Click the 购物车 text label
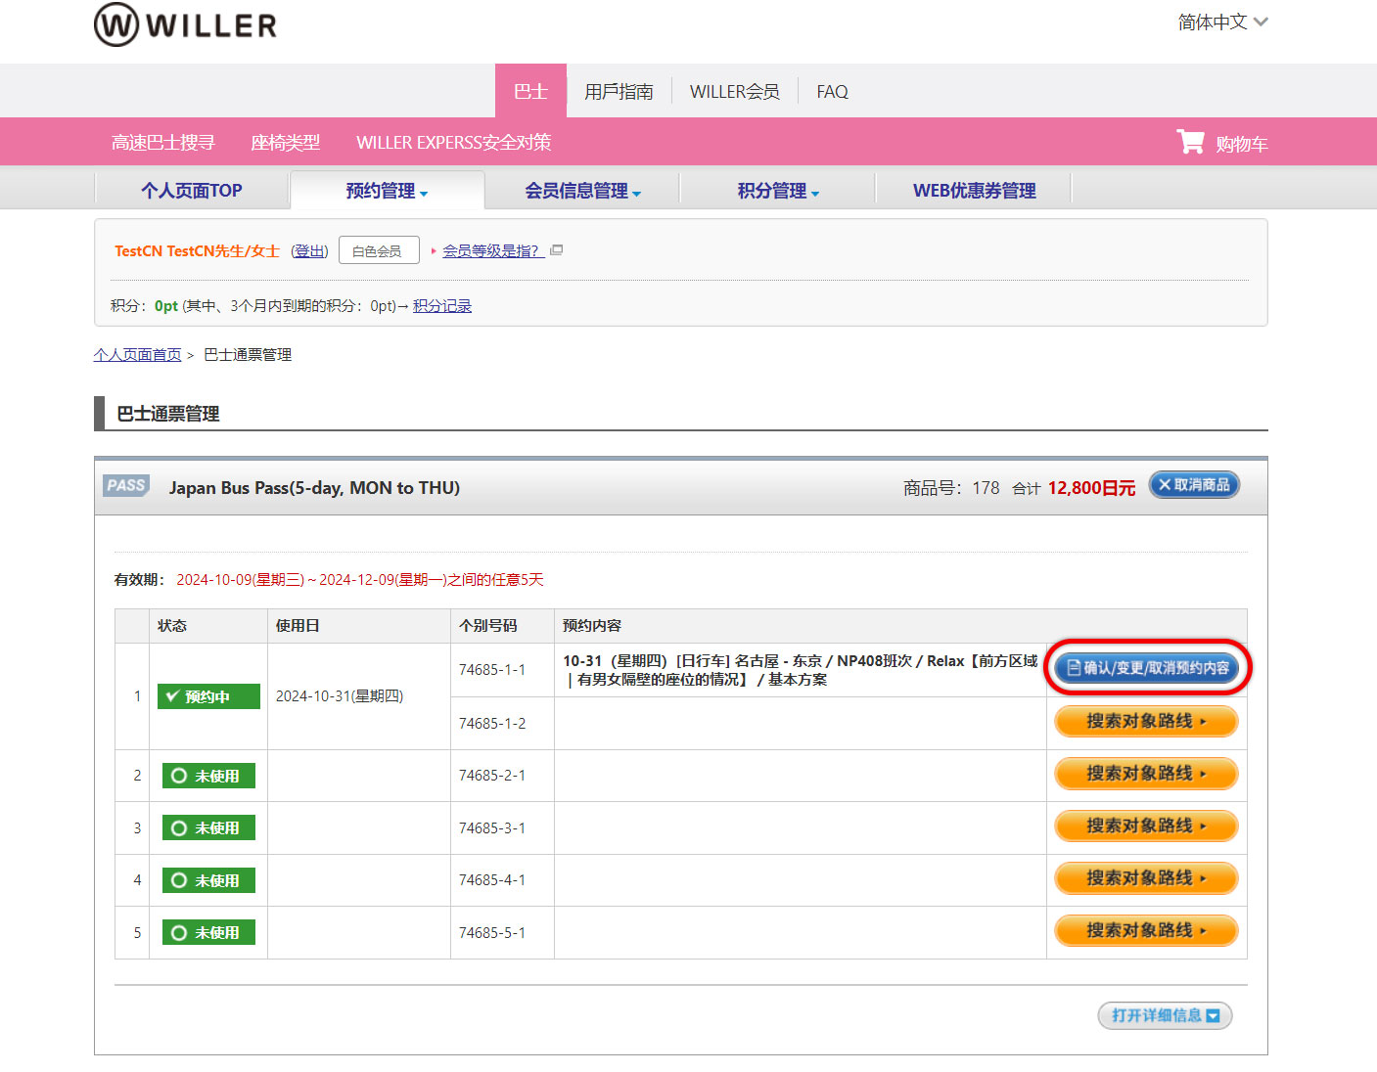This screenshot has width=1377, height=1072. point(1241,144)
